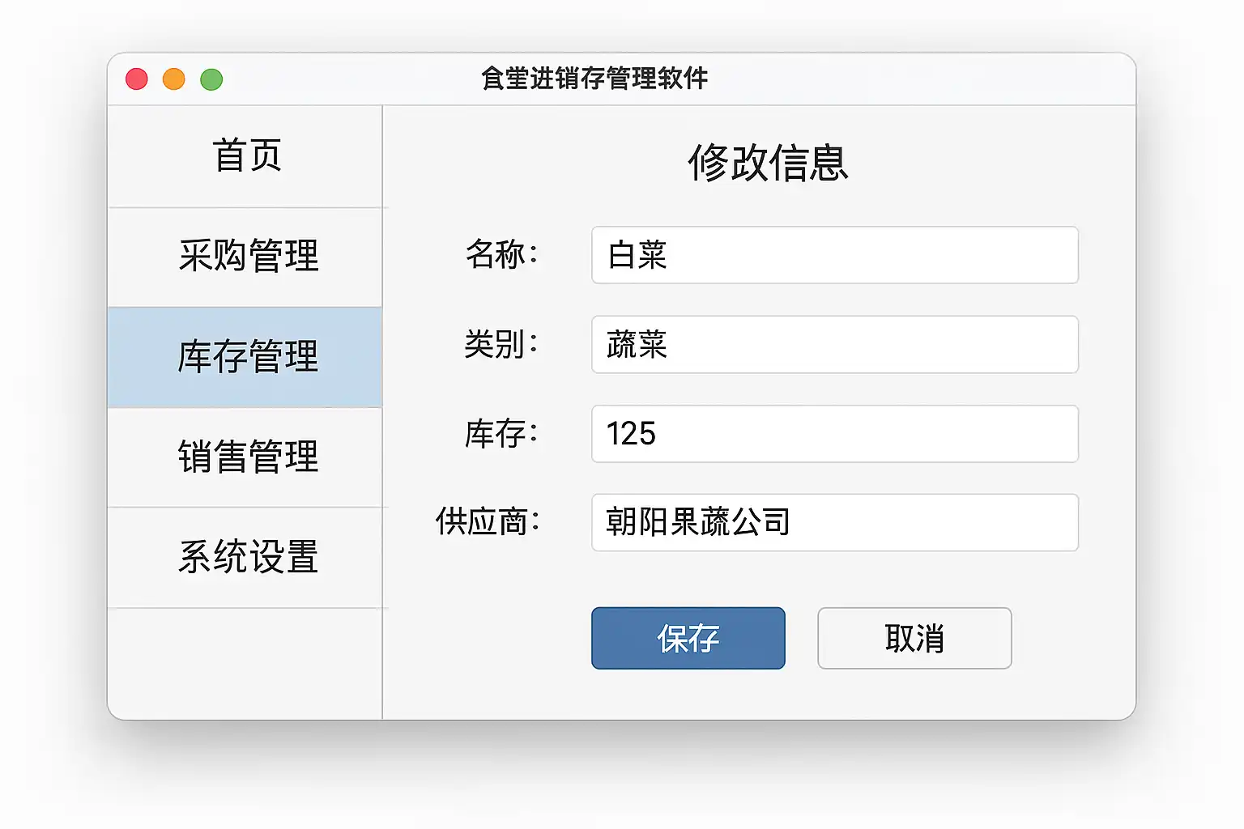Maximize window using the green button

tap(211, 79)
